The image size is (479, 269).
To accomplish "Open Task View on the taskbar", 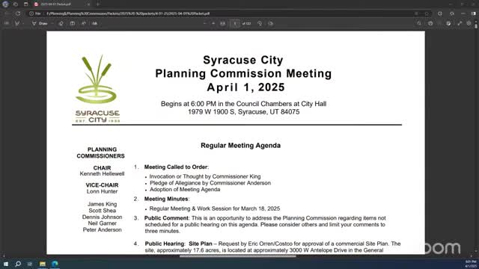I will point(30,264).
